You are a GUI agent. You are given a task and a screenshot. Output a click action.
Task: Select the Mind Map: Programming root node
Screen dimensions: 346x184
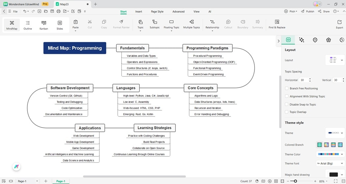75,48
